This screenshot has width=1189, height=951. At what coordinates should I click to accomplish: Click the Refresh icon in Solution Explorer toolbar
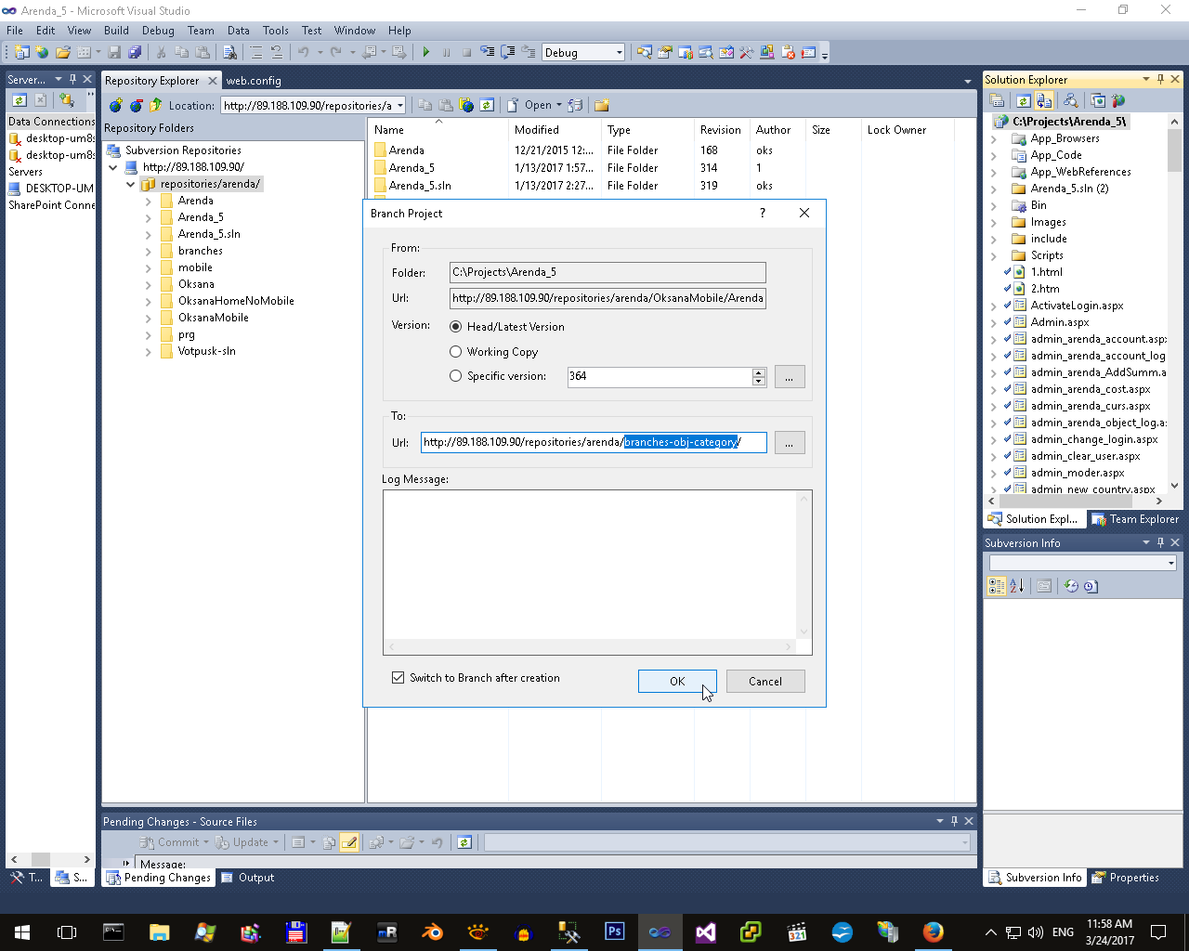click(x=1023, y=100)
